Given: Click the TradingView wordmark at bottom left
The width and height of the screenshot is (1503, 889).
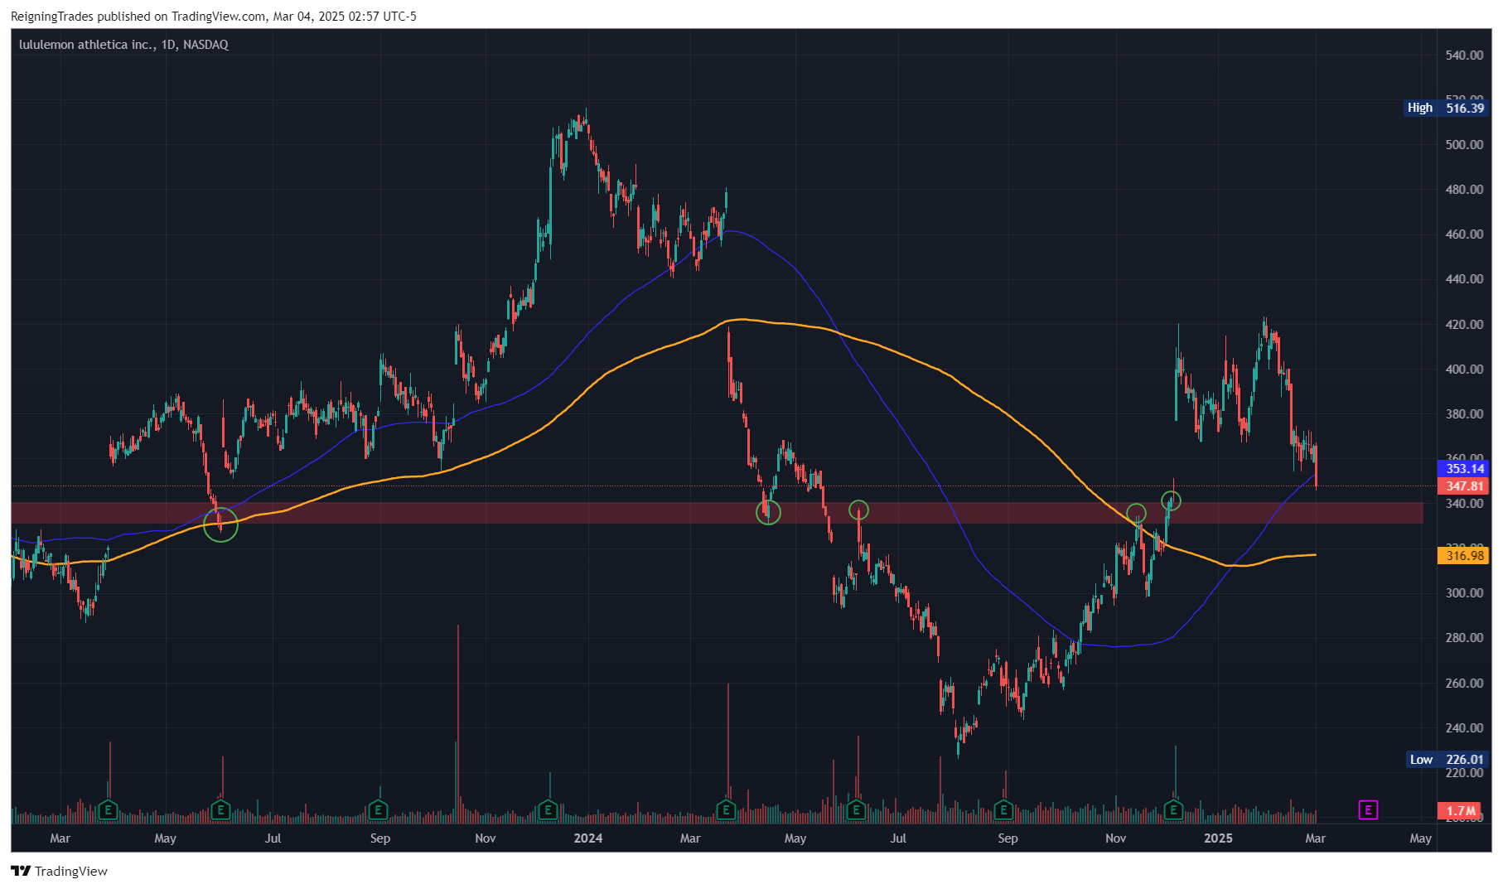Looking at the screenshot, I should point(71,872).
